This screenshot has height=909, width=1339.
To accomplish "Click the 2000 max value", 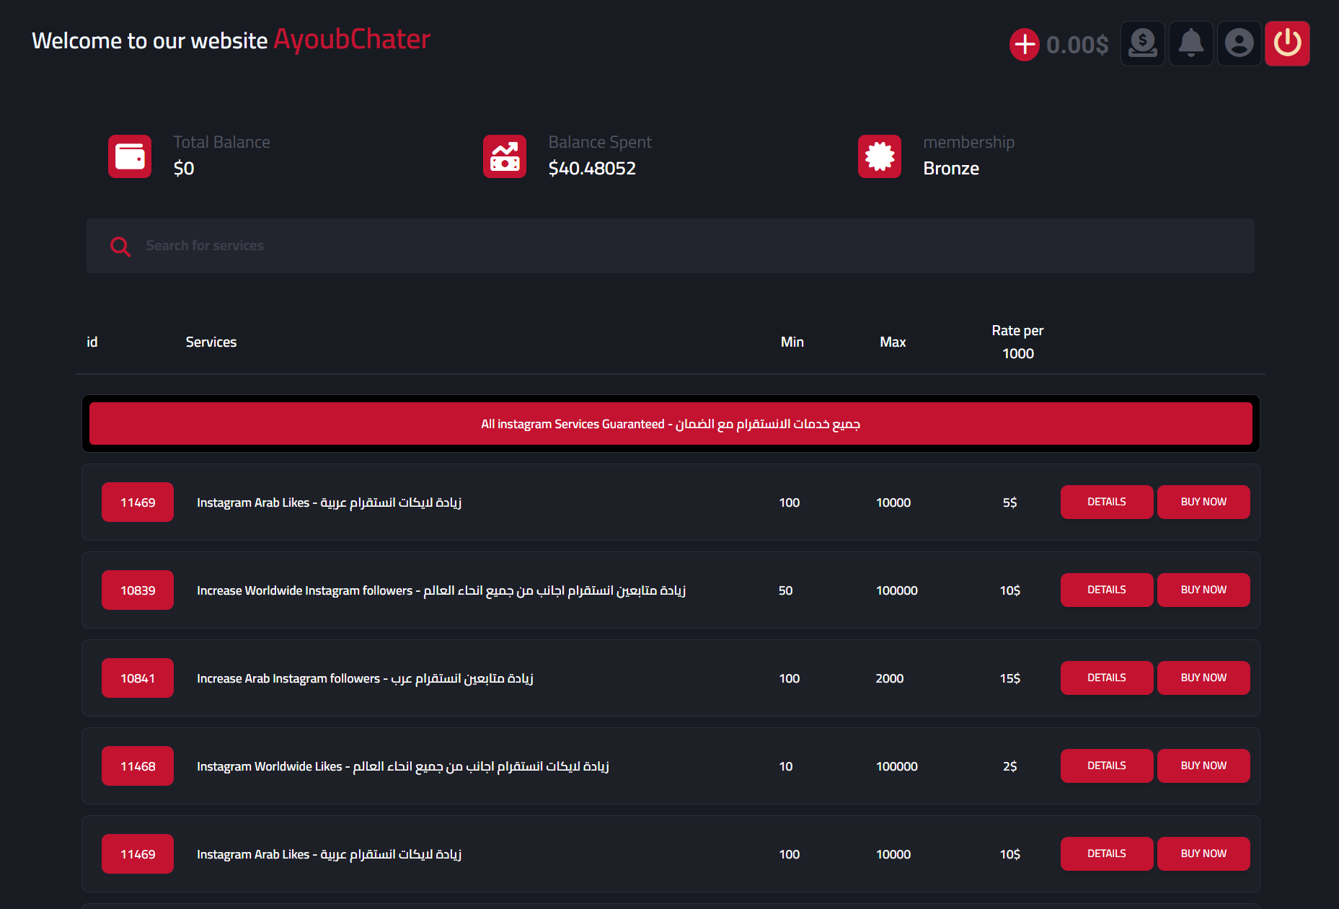I will tap(890, 678).
